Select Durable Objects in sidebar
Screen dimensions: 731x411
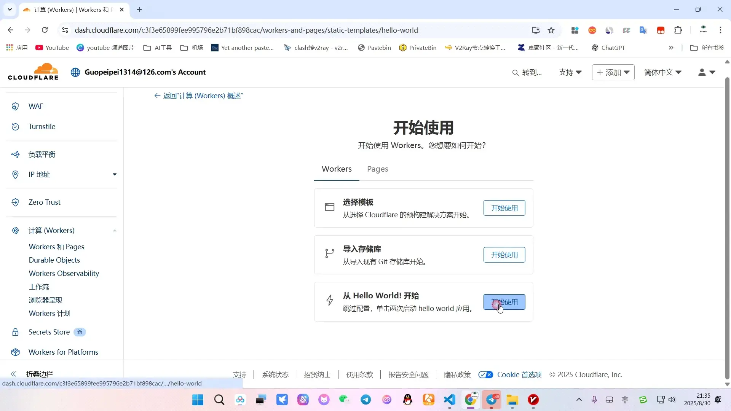click(x=54, y=260)
